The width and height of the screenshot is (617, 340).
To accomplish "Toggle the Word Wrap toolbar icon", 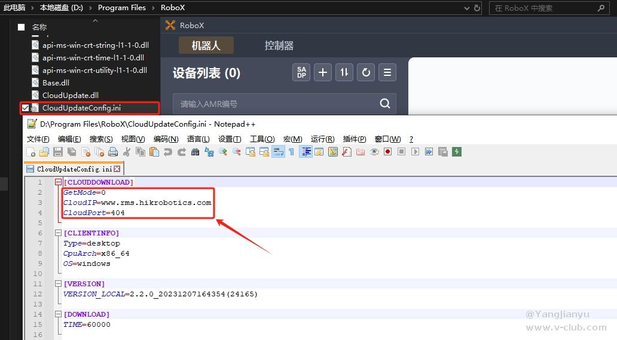I will click(278, 152).
